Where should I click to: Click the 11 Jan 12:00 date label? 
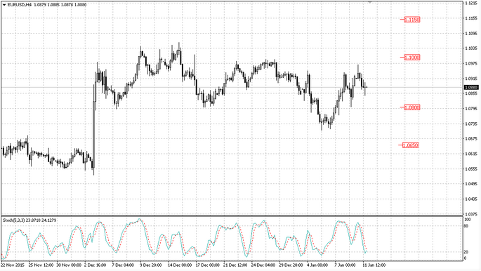(374, 265)
